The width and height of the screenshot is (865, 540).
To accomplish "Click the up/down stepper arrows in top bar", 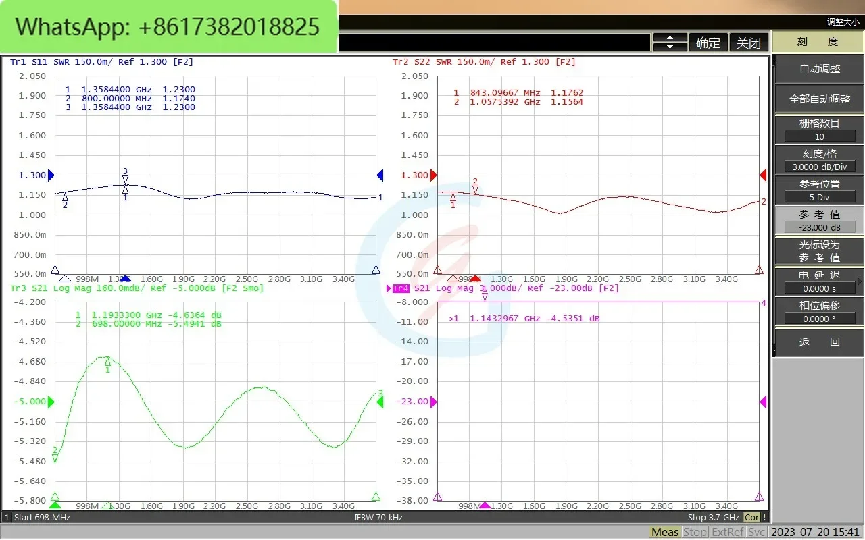I will click(x=670, y=43).
